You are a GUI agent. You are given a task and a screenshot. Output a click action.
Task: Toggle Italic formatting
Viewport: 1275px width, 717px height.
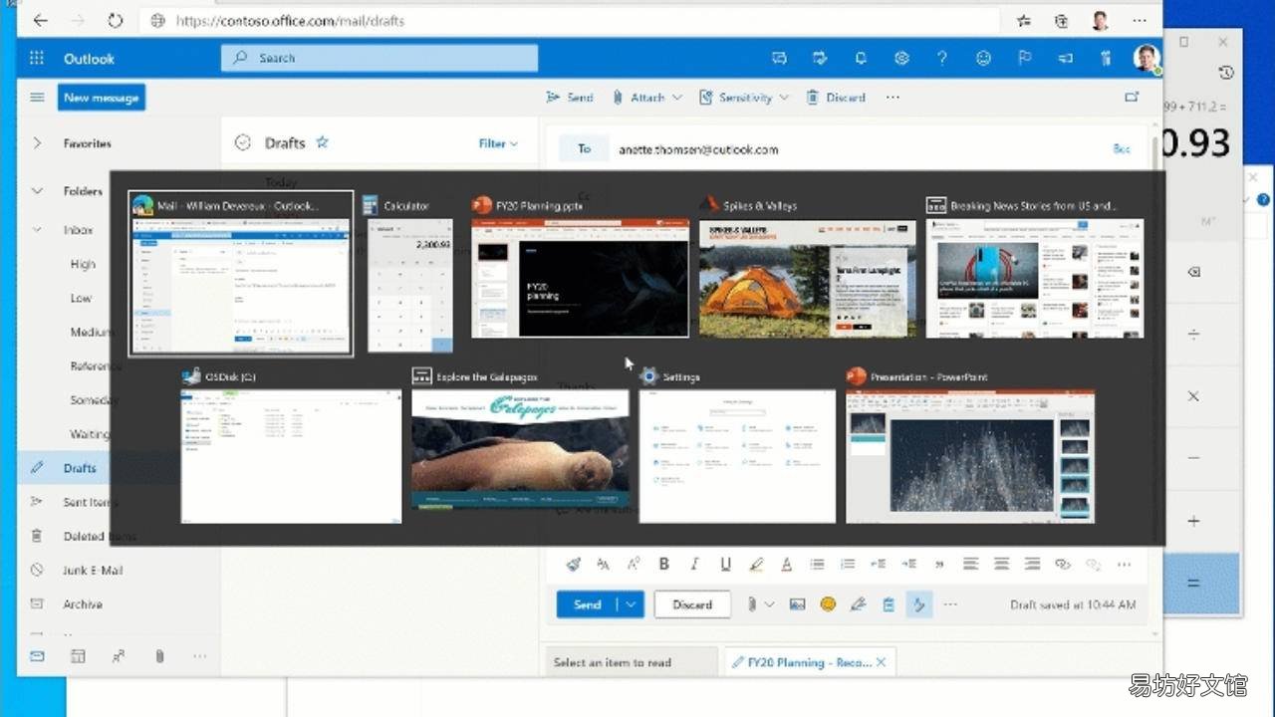pos(695,564)
